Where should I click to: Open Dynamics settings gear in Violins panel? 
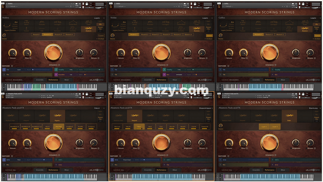click(x=59, y=65)
